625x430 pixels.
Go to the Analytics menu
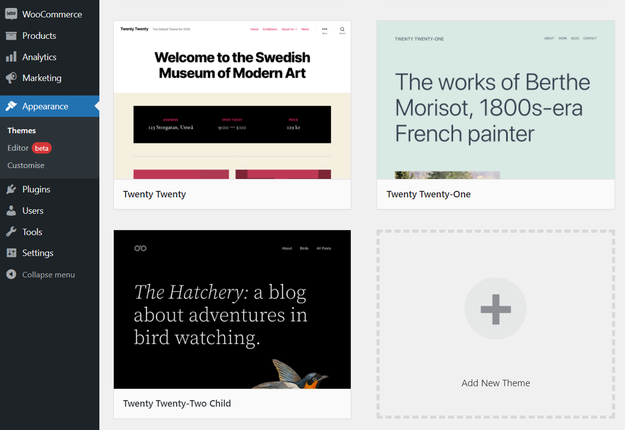50,57
